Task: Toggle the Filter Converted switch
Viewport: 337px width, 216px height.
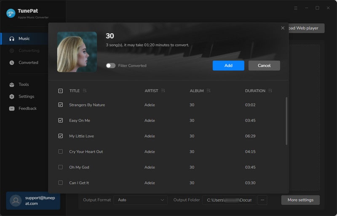Action: tap(111, 66)
